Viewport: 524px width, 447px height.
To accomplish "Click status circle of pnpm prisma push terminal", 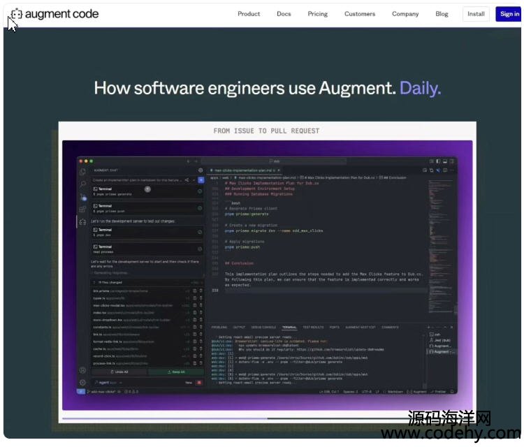I will (x=200, y=208).
